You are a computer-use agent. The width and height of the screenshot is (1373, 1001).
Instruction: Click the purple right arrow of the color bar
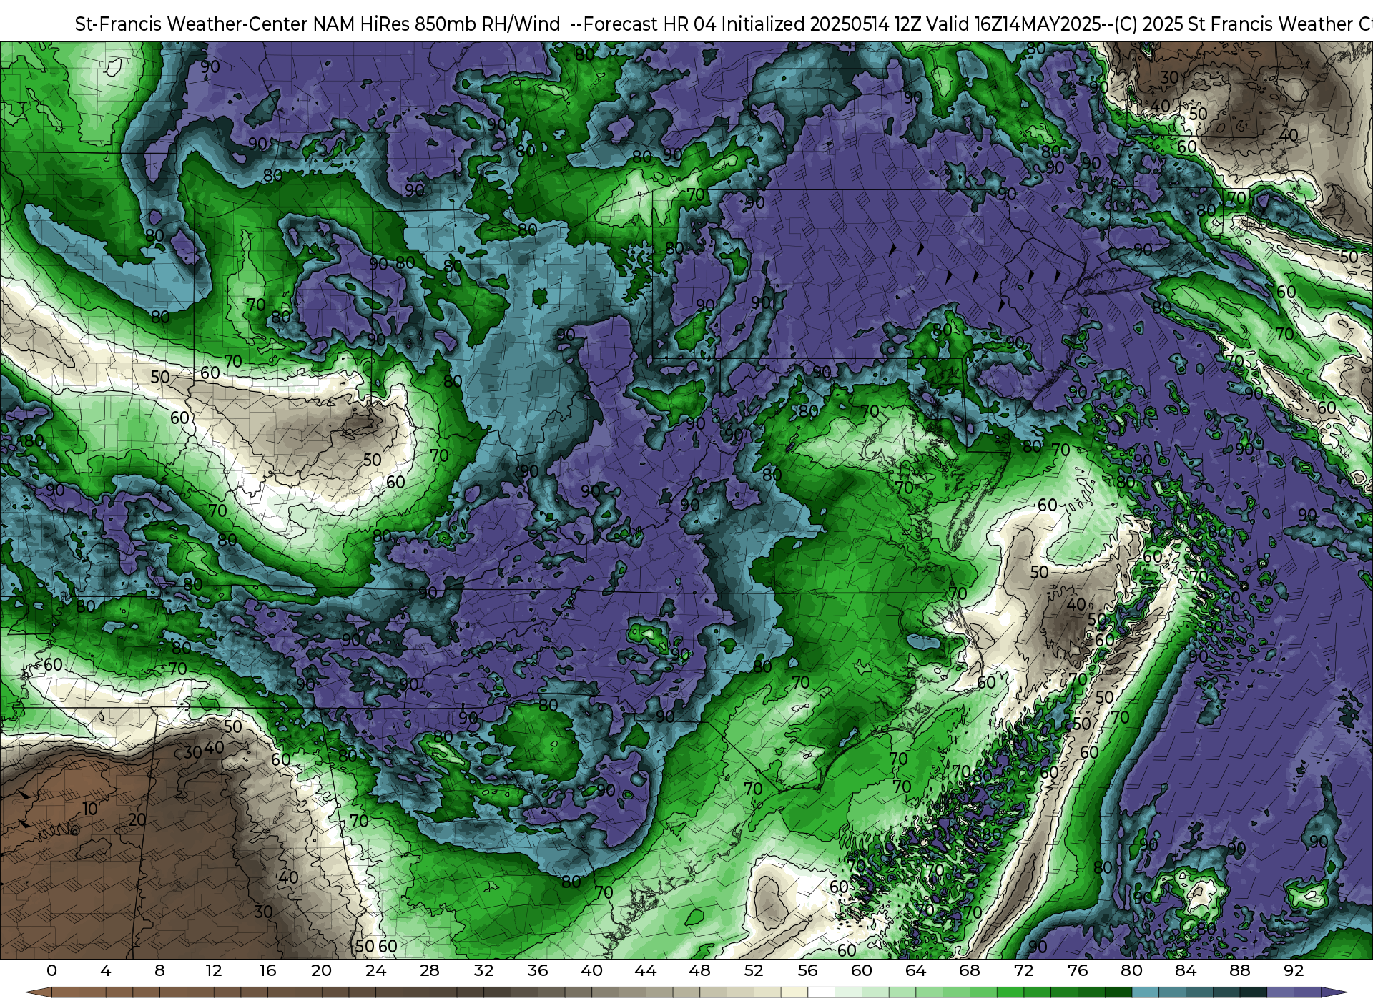point(1334,993)
